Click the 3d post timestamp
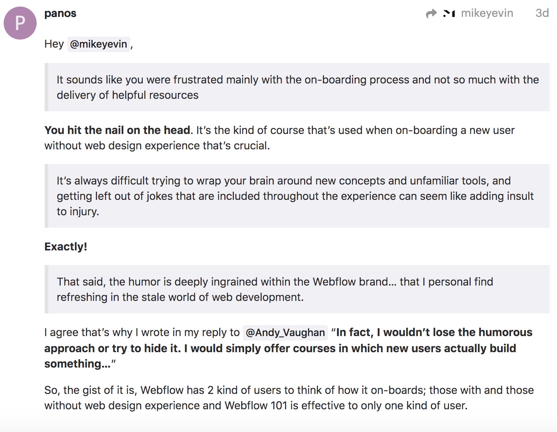Image resolution: width=557 pixels, height=432 pixels. pos(542,13)
